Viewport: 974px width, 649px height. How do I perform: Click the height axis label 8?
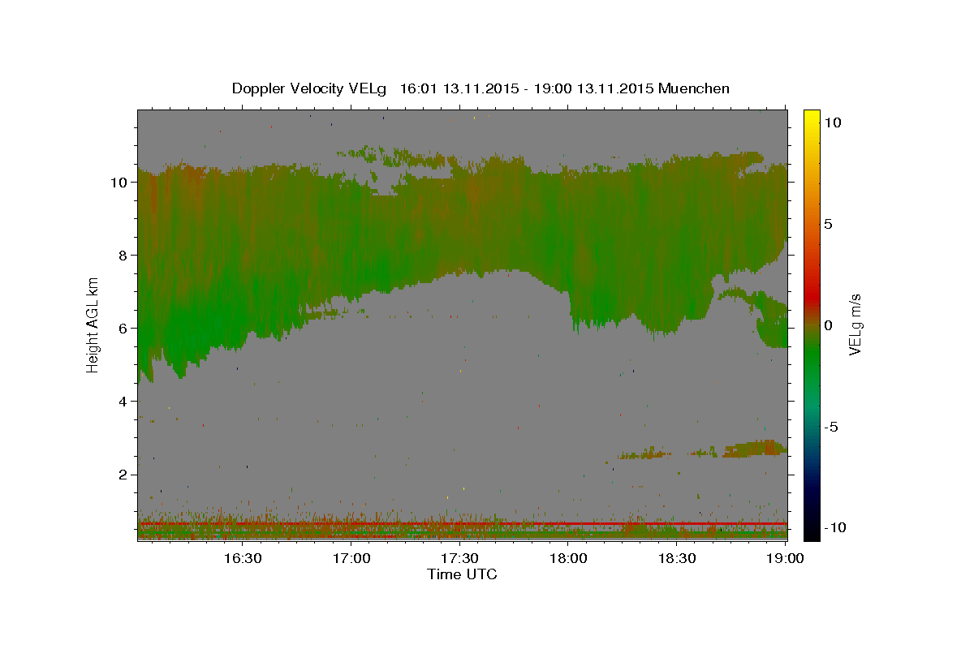(125, 256)
